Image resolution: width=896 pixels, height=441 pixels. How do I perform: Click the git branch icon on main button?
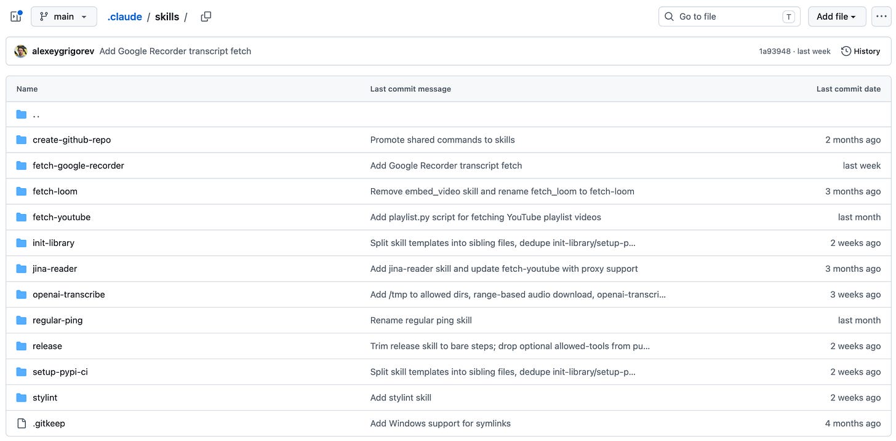click(x=44, y=17)
